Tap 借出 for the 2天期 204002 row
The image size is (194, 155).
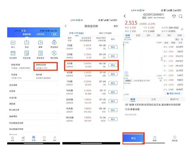(113, 56)
